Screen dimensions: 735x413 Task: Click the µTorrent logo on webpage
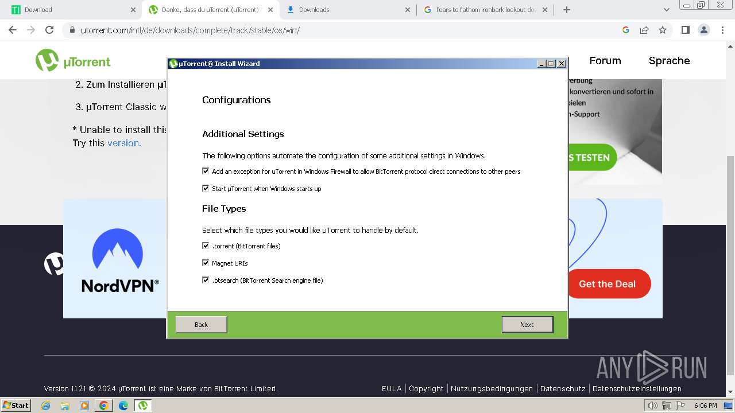[73, 61]
